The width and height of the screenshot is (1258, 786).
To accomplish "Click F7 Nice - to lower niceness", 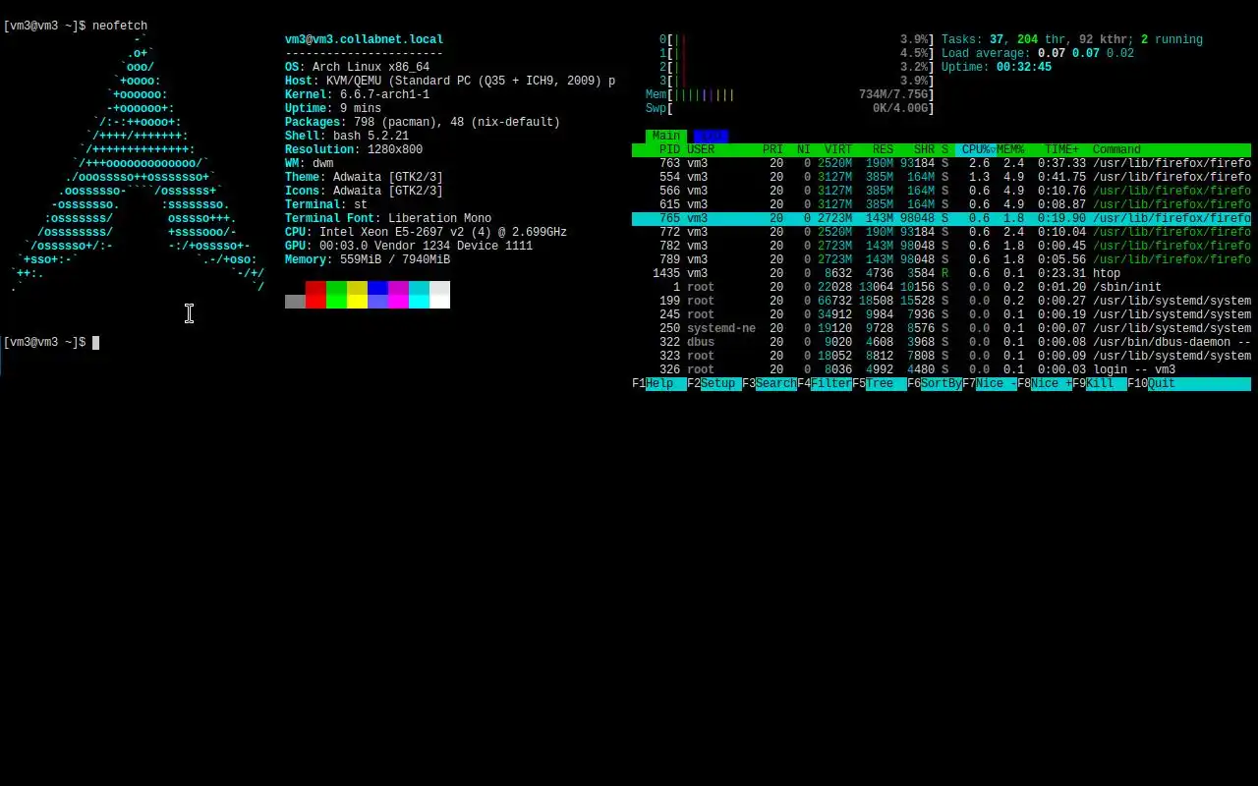I will pos(990,383).
